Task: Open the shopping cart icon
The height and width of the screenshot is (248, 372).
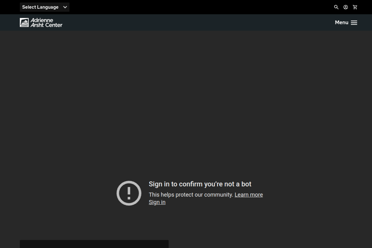Action: tap(355, 7)
